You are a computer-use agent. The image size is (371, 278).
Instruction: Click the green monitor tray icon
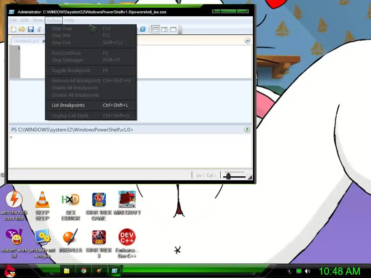299,271
